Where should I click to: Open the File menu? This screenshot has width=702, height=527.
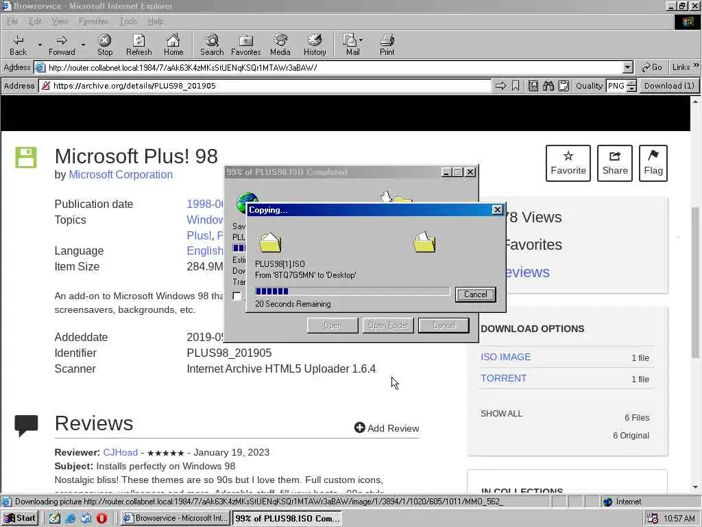pos(12,21)
